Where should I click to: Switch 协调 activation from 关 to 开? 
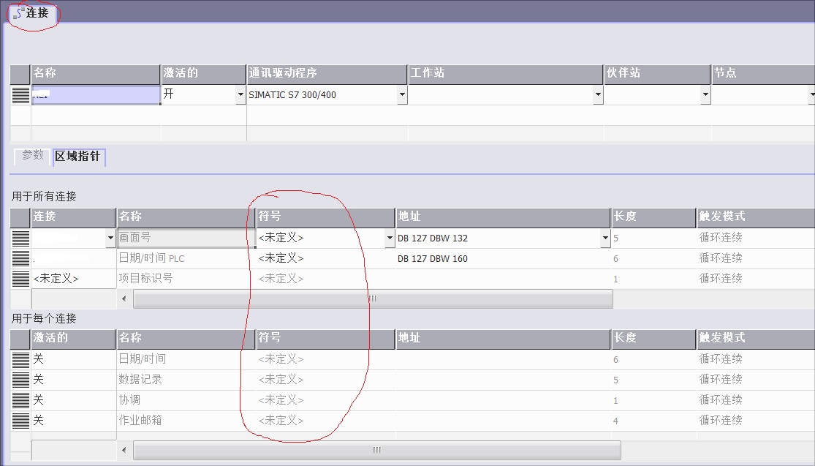click(40, 400)
